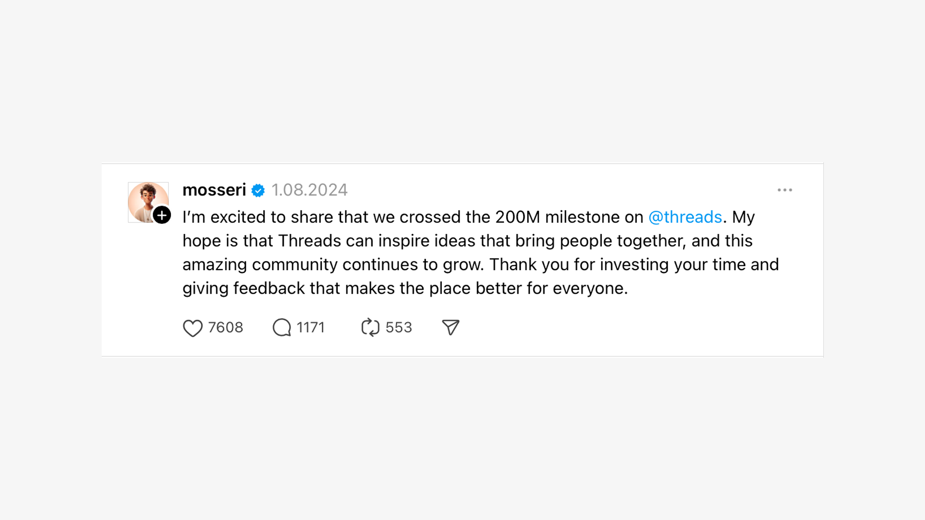Share the post with the paper plane icon
Screen dimensions: 925x520
(x=450, y=327)
